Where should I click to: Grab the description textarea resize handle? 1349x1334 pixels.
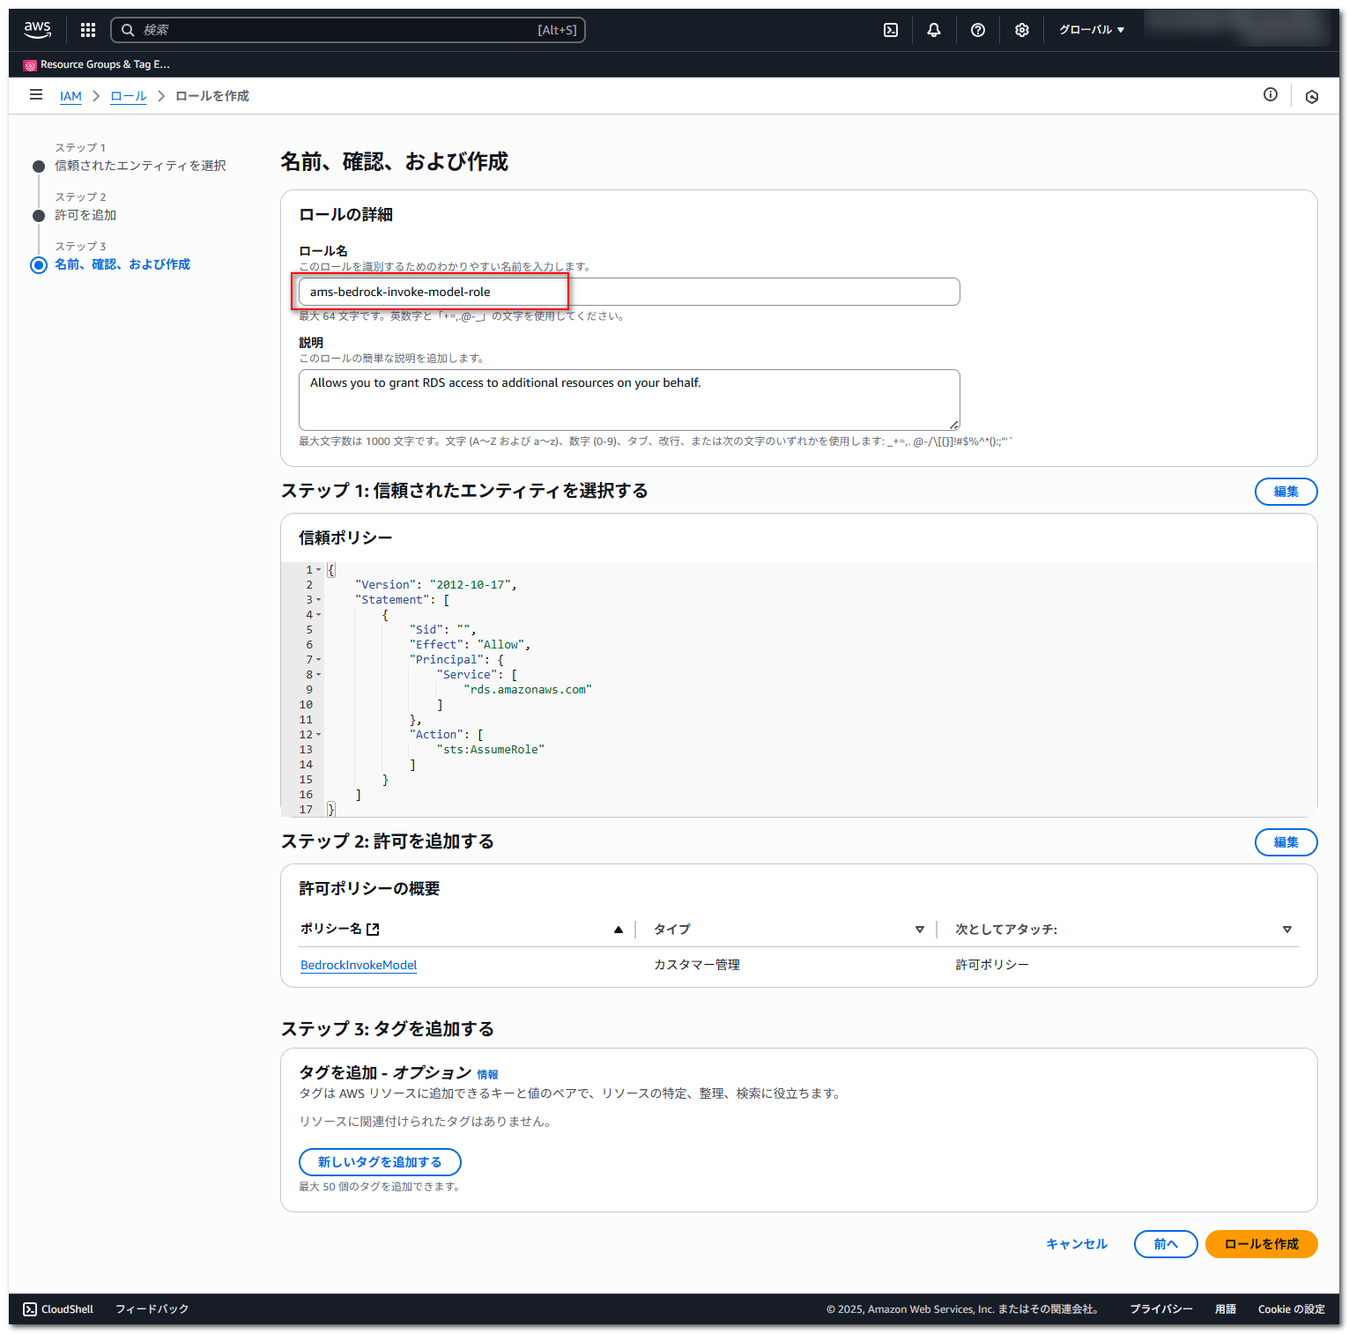pyautogui.click(x=954, y=426)
